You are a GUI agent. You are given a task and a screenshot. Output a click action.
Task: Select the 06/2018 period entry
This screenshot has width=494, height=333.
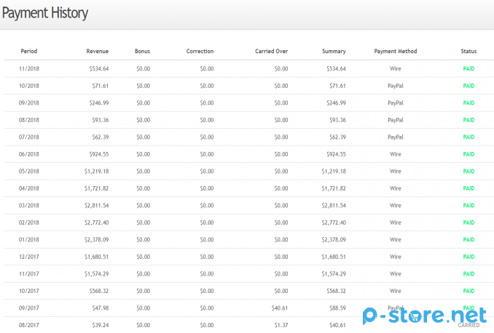[x=28, y=154]
